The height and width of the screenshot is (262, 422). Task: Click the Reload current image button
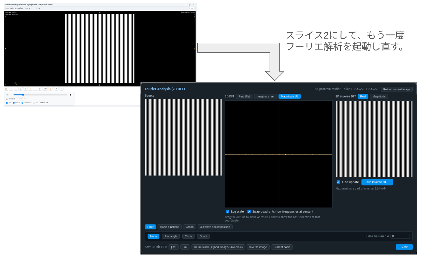397,89
